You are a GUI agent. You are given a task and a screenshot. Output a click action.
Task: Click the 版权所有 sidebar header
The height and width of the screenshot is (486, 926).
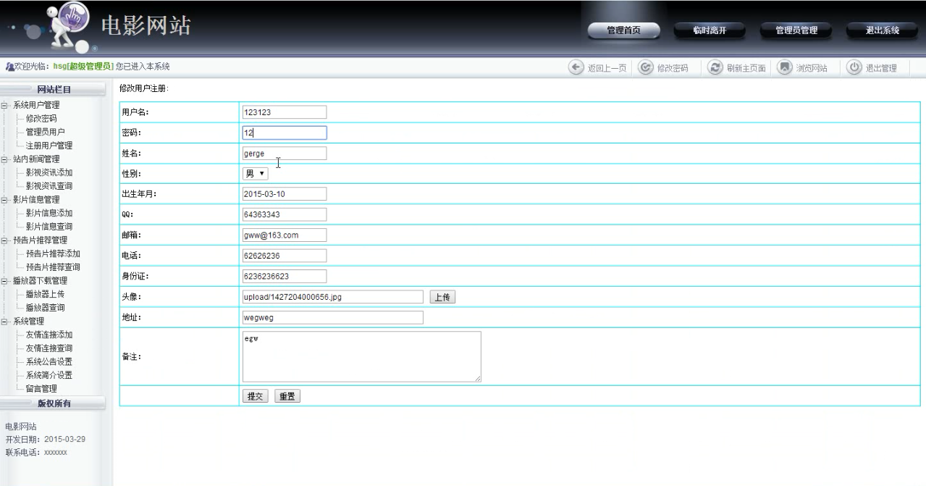[x=54, y=403]
